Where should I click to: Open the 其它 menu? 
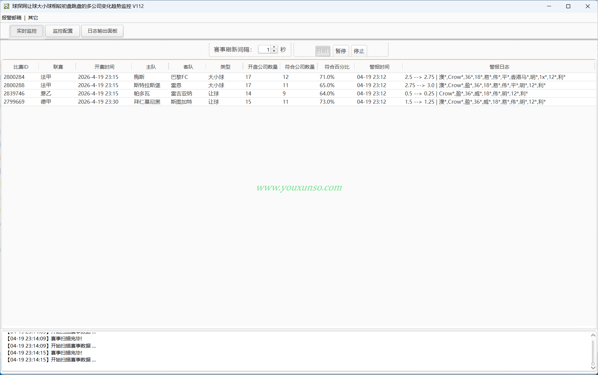(x=33, y=18)
